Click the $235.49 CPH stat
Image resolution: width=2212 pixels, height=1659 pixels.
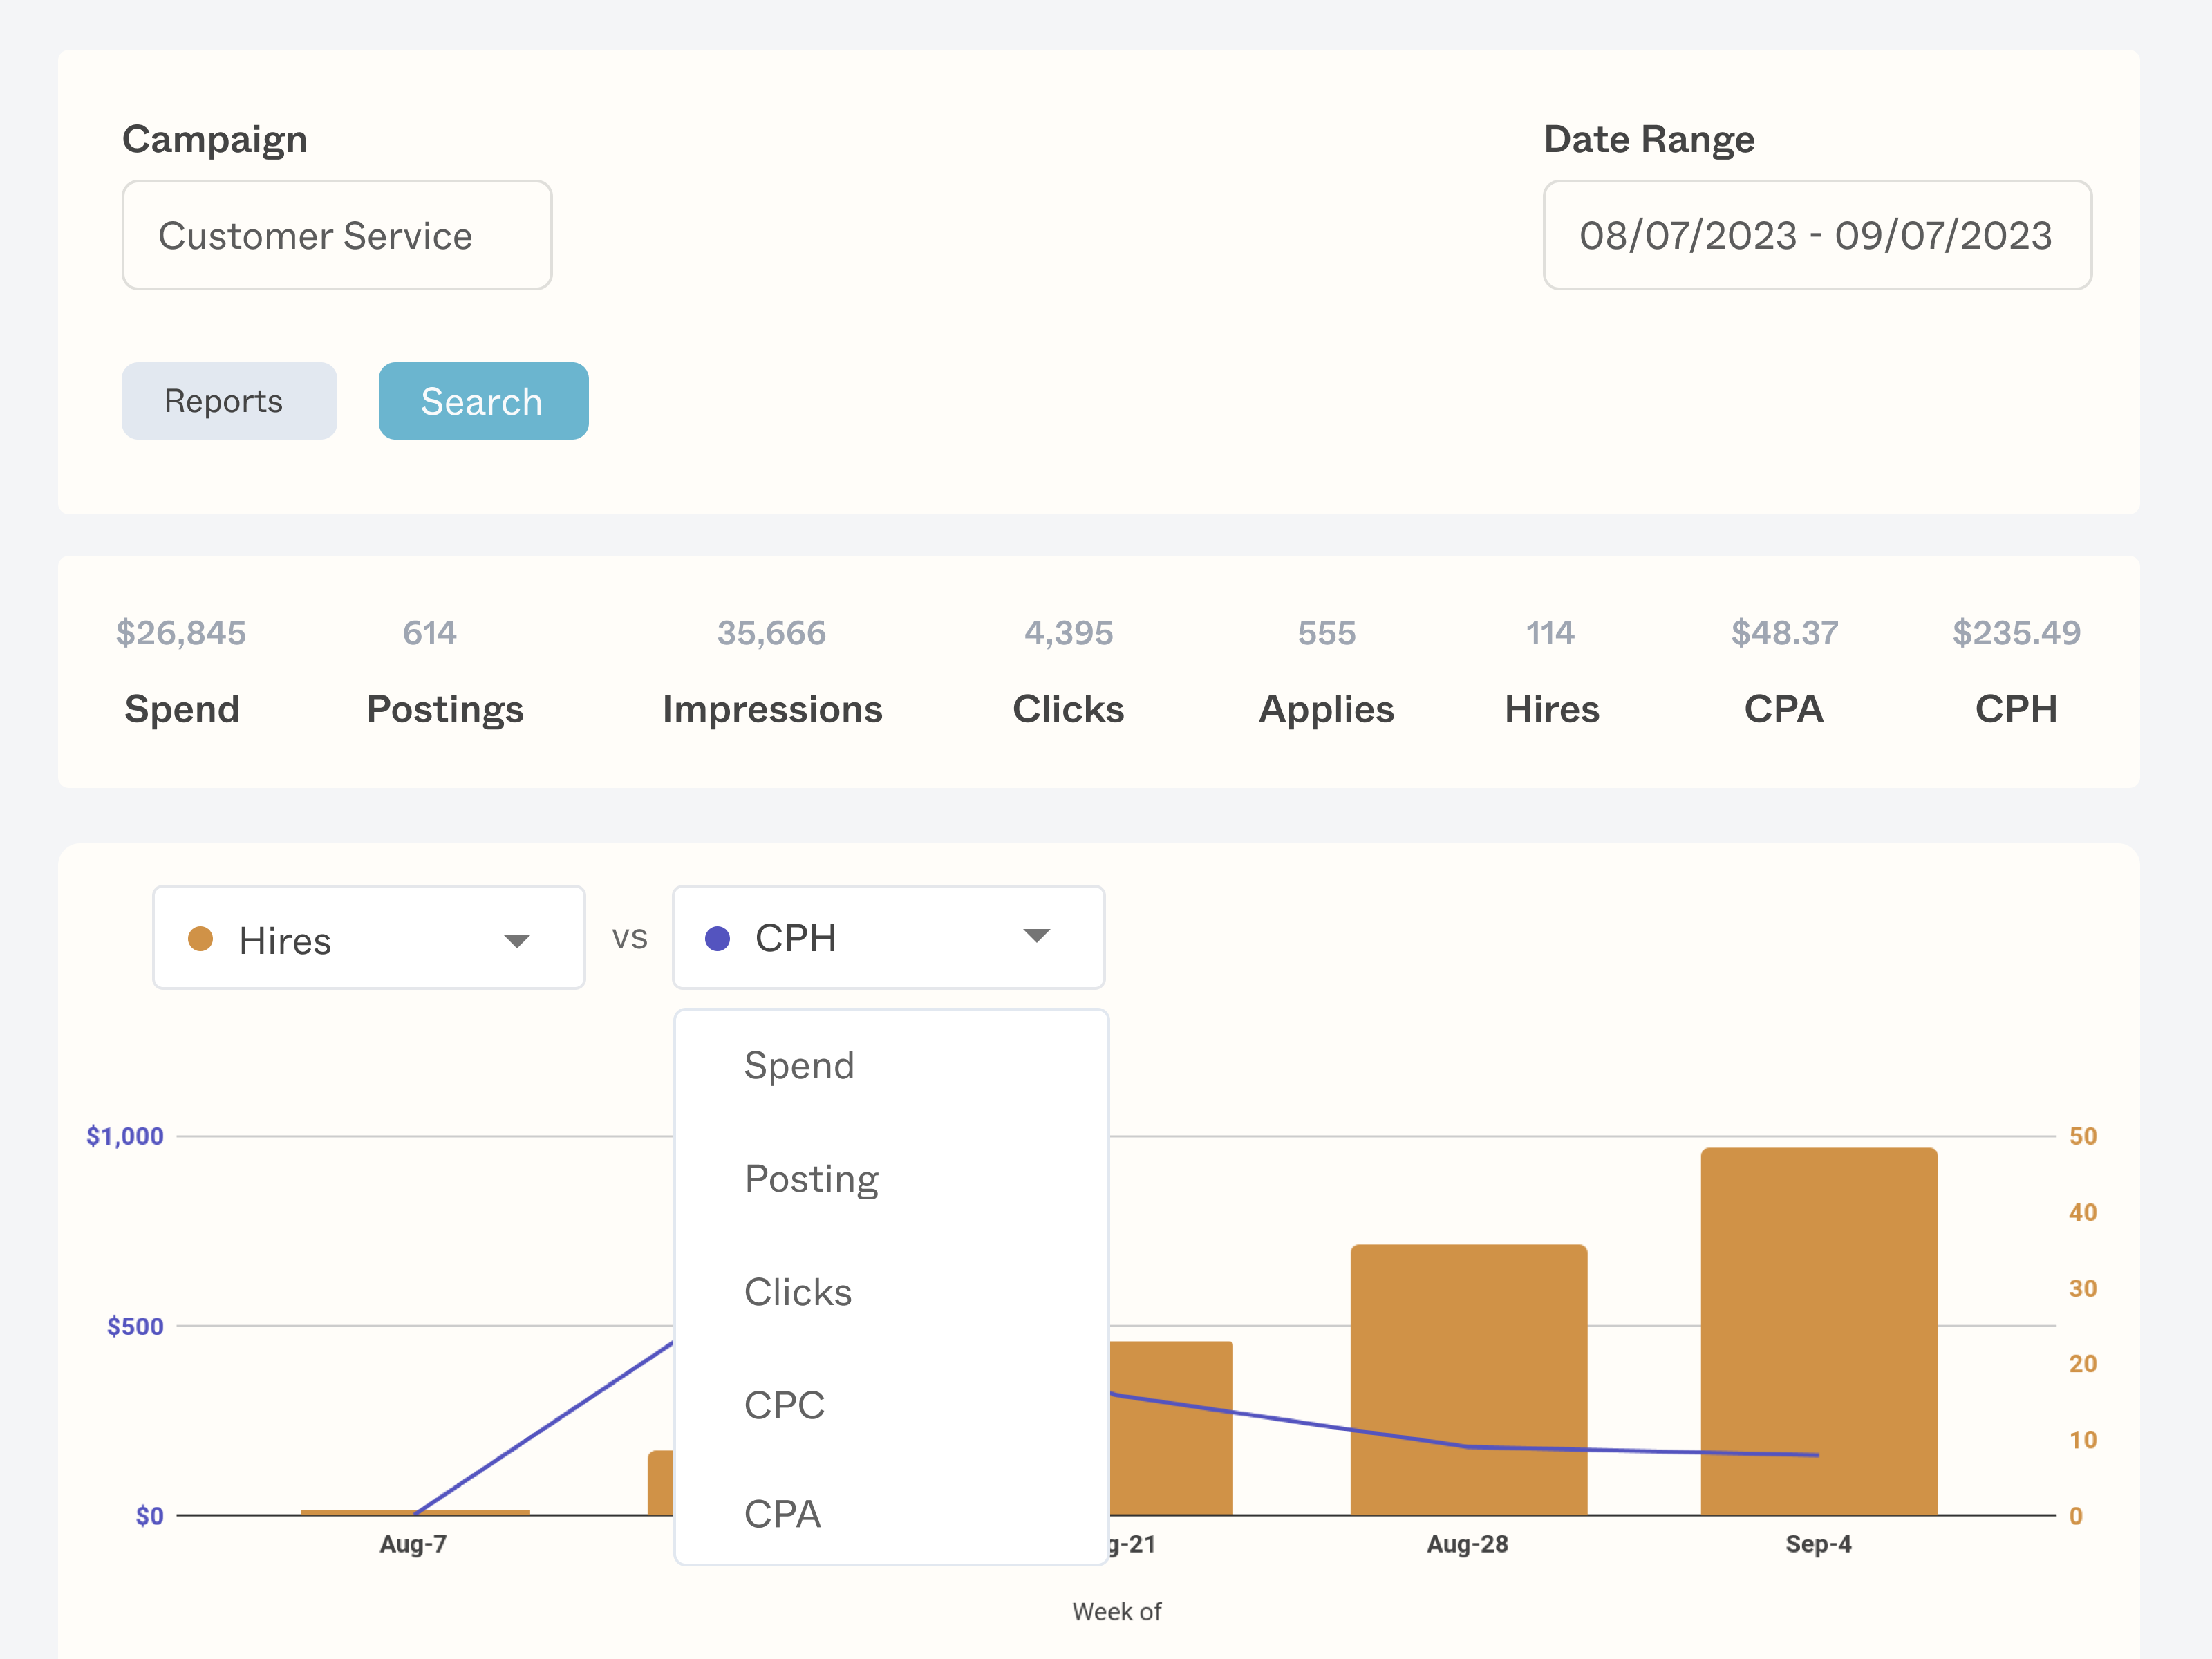pyautogui.click(x=2016, y=633)
